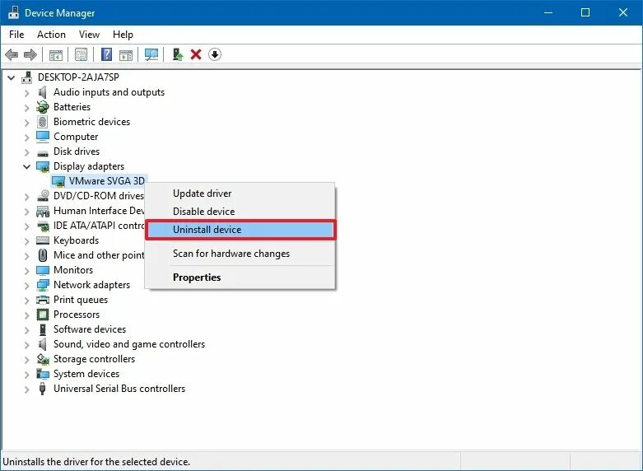
Task: Expand the Processors category
Action: [x=26, y=315]
